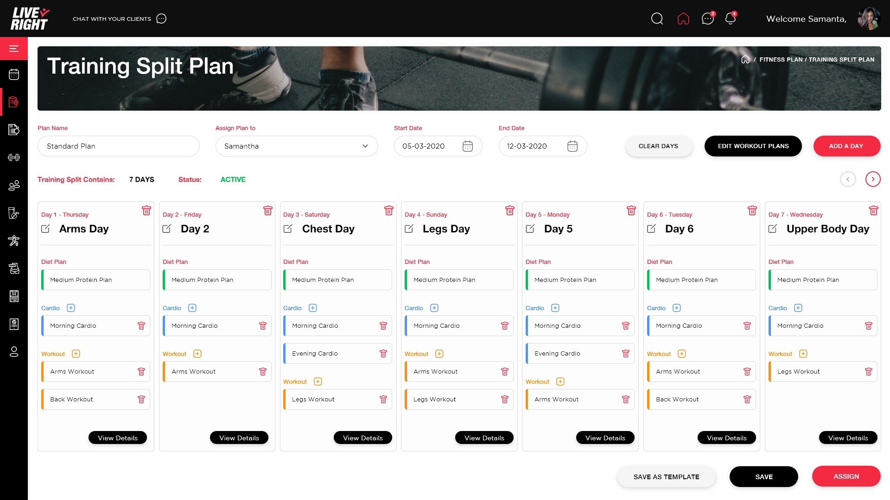The image size is (890, 500).
Task: Open the dumbbell sidebar icon
Action: coord(14,157)
